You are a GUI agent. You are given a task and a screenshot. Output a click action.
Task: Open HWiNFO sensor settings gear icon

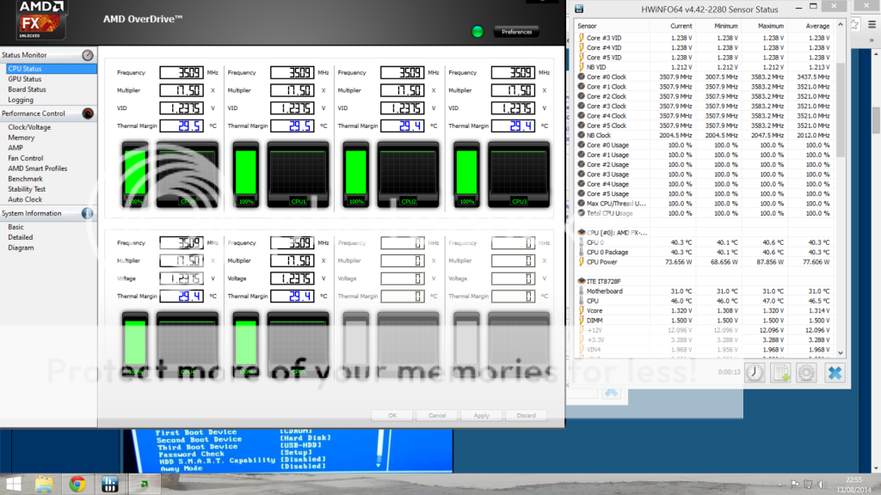806,373
